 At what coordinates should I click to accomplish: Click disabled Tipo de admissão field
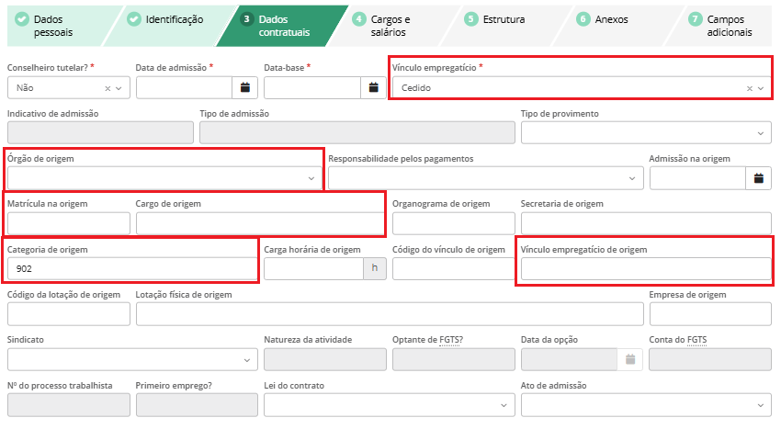click(357, 133)
